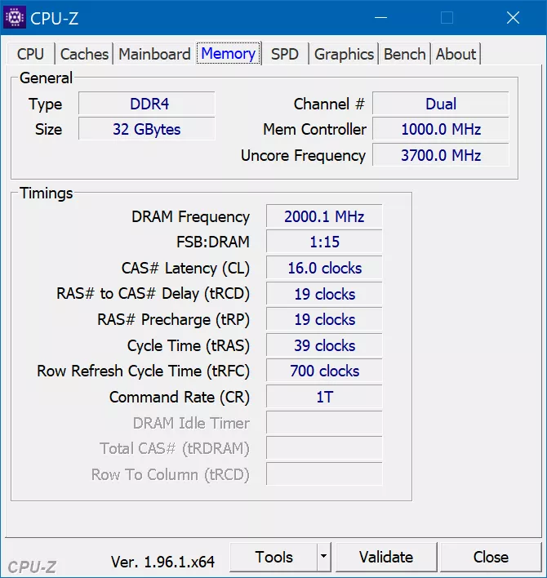The image size is (547, 578).
Task: Click the DRAM Frequency value 2000.1 MHz
Action: click(324, 216)
